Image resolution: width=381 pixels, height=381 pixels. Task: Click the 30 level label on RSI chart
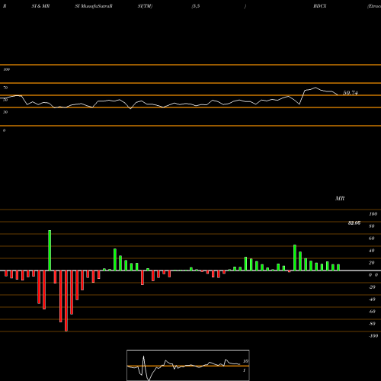point(5,112)
